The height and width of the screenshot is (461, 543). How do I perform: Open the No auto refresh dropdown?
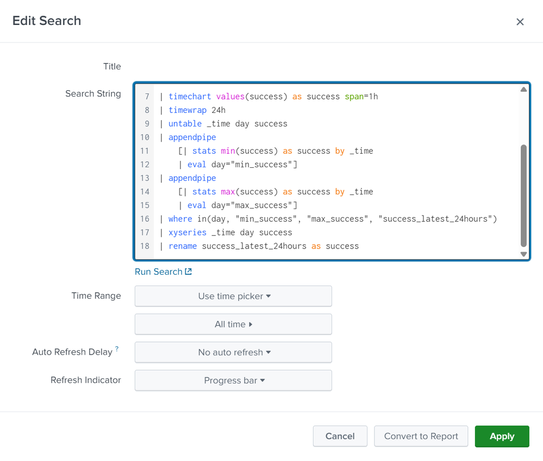[233, 352]
